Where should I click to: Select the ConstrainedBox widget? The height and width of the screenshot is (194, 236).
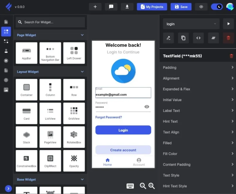tap(26, 161)
